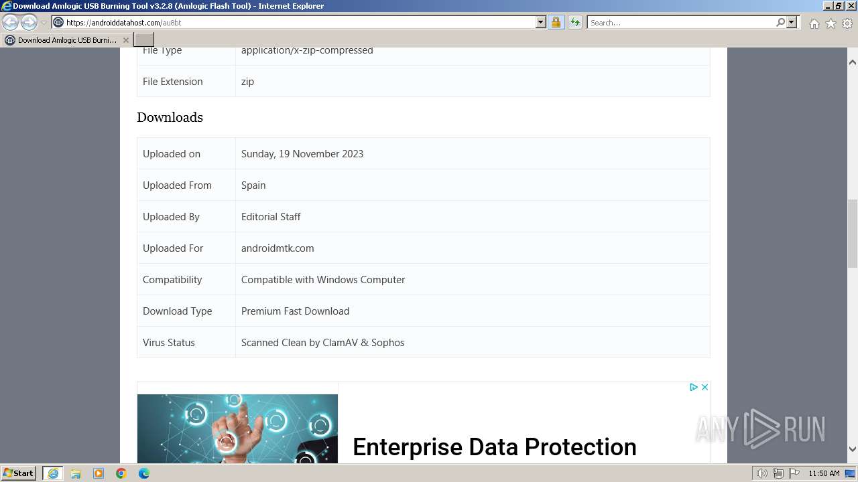Open the Tools gear icon

coord(847,23)
